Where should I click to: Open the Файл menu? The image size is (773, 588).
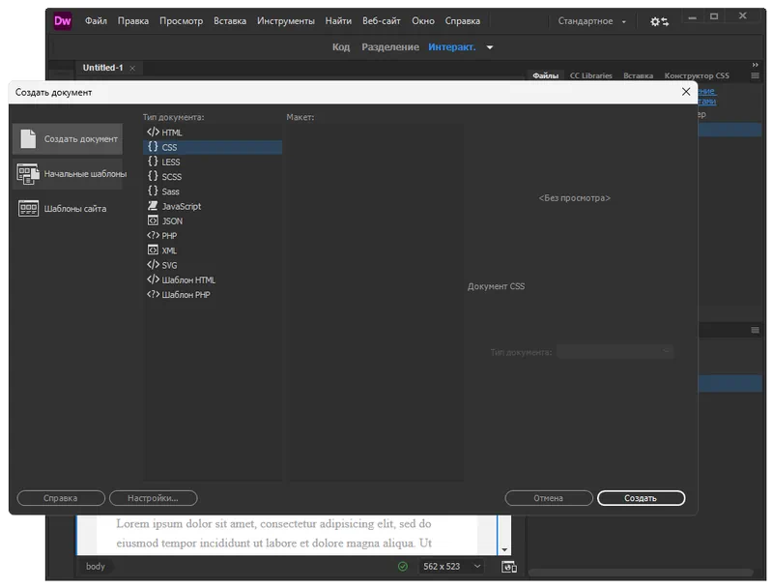click(96, 21)
